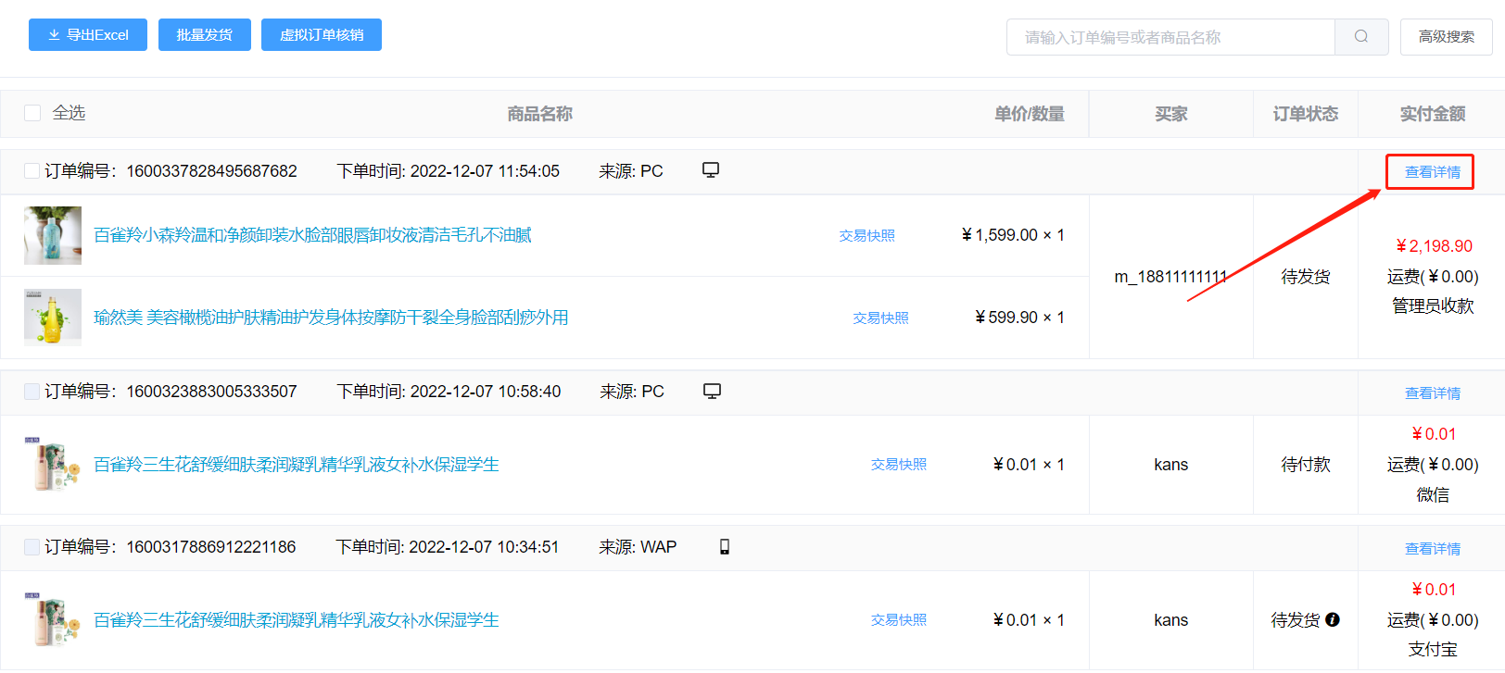Click the info icon beside 待发货 for the third order

point(1333,619)
